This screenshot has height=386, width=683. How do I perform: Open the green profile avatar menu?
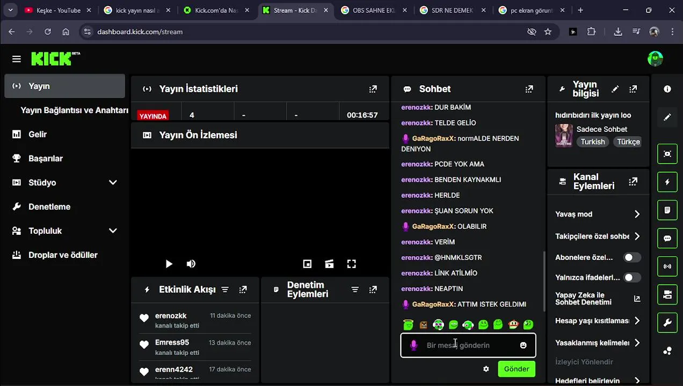pos(655,58)
